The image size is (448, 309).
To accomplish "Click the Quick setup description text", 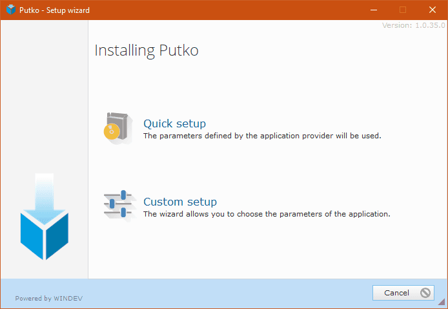I will (x=262, y=136).
